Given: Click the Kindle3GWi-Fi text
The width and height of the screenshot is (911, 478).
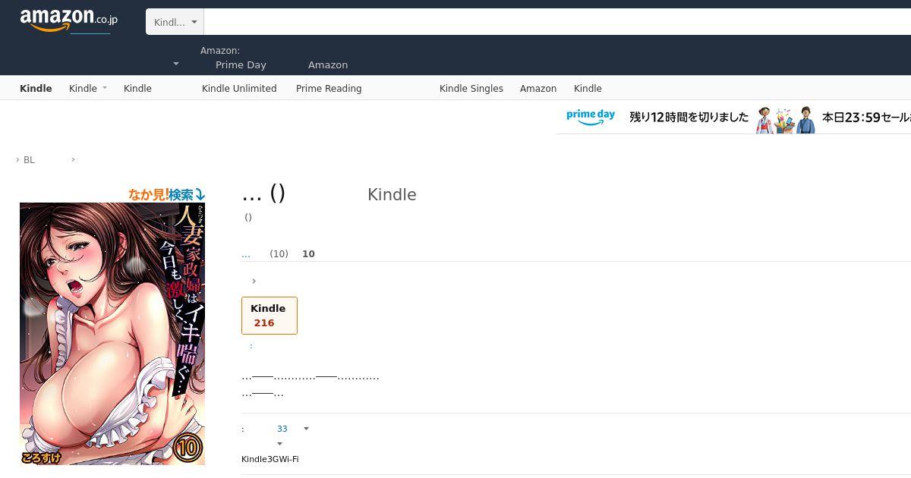Looking at the screenshot, I should click(x=270, y=460).
